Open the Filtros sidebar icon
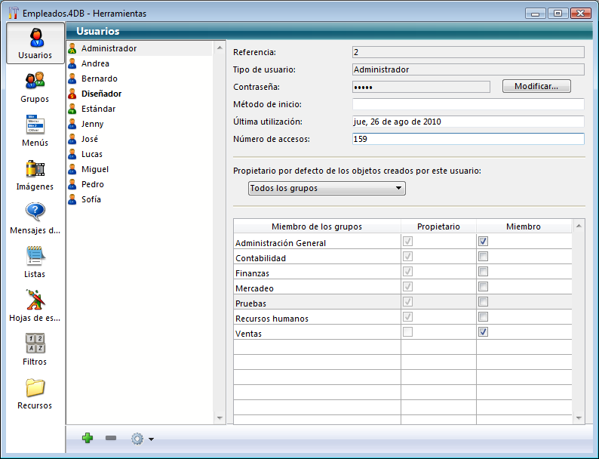 coord(35,343)
